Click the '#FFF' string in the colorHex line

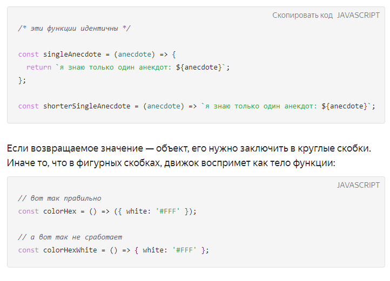coord(167,211)
